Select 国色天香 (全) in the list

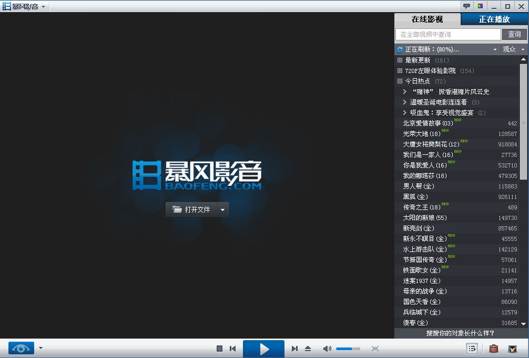coord(457,301)
